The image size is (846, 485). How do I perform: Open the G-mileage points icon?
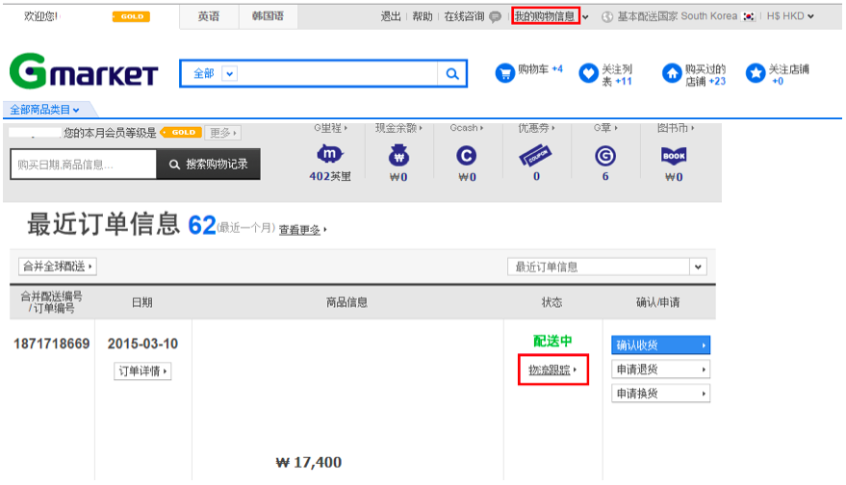pos(330,154)
